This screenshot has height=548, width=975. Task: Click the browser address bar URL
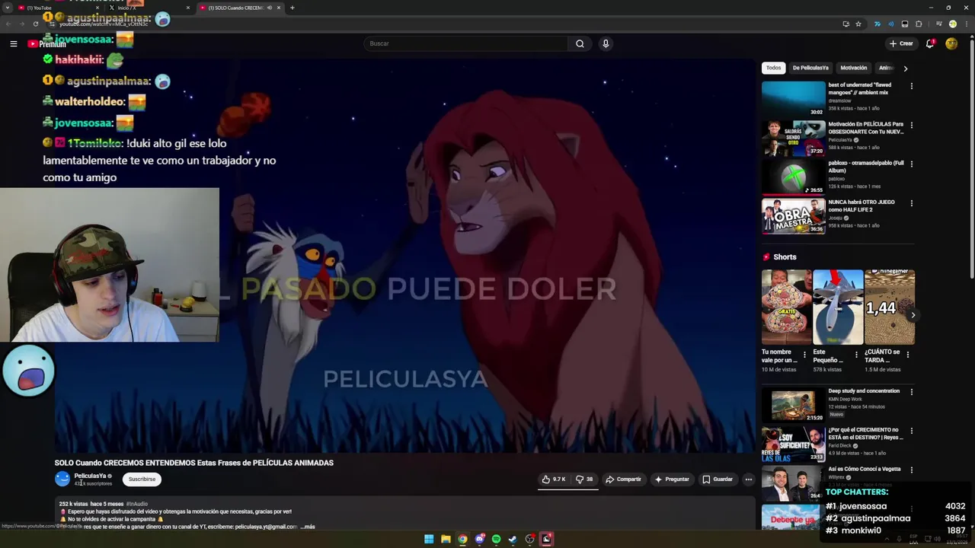(104, 24)
